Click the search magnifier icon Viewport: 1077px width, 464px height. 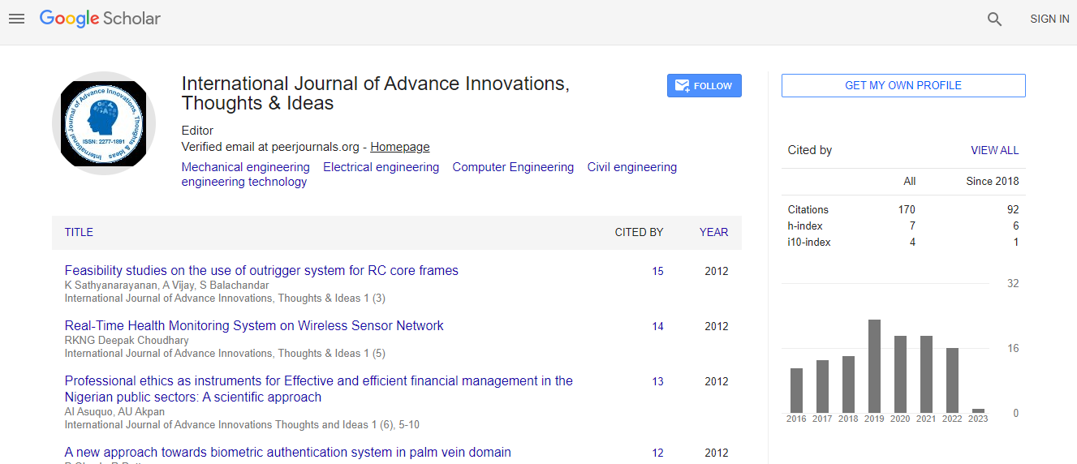tap(994, 19)
